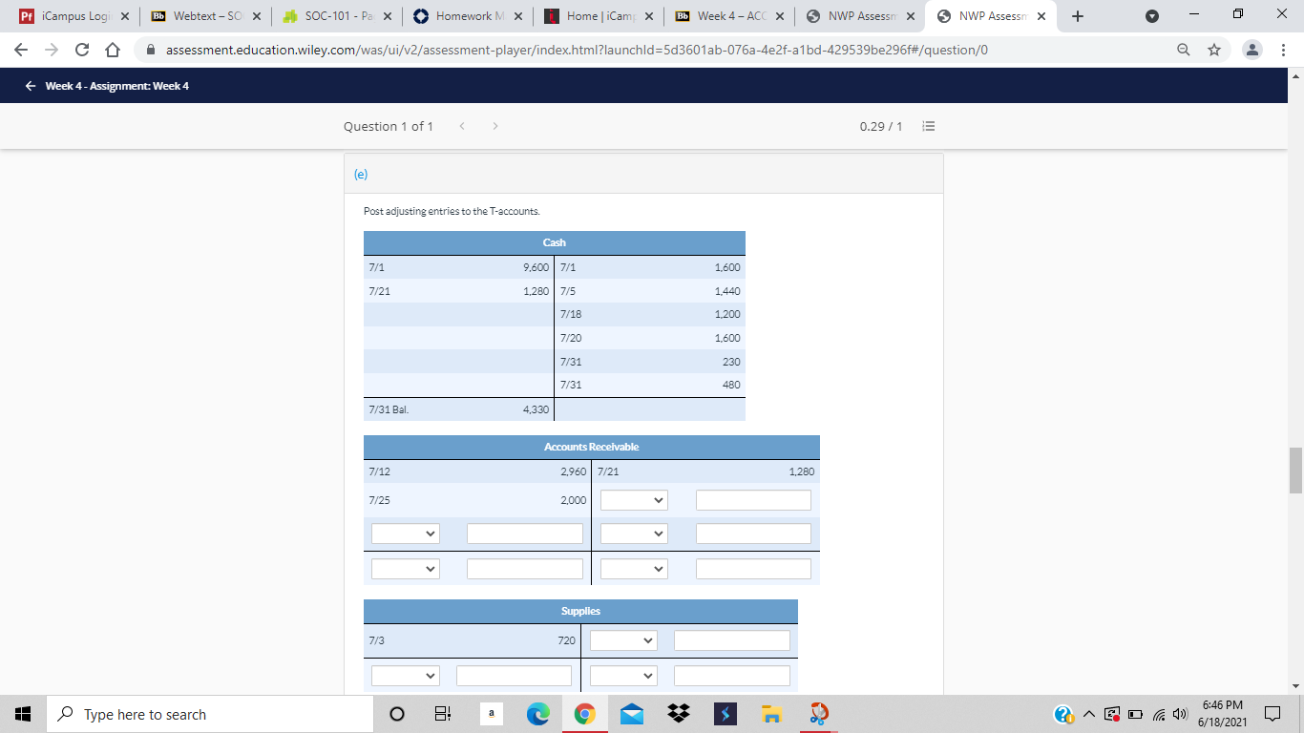Open Supplies credit date dropdown beside 720
1304x733 pixels.
coord(623,640)
